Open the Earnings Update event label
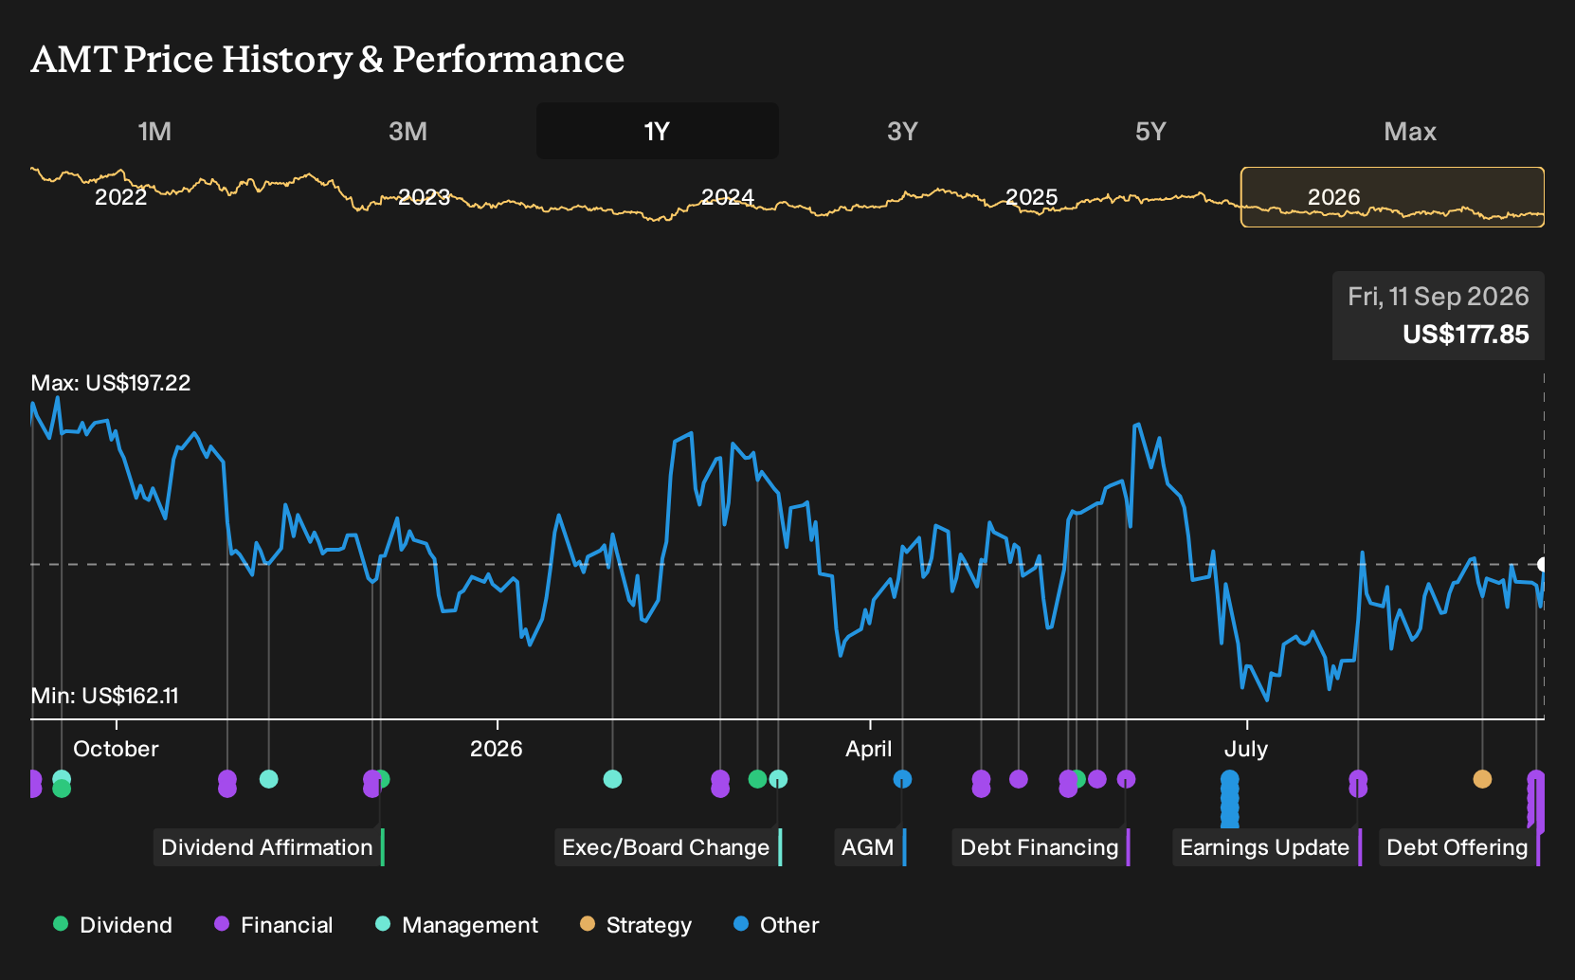1575x980 pixels. coord(1266,847)
